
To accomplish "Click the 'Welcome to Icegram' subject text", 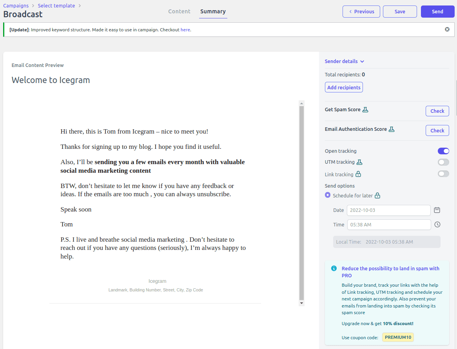I will [51, 80].
